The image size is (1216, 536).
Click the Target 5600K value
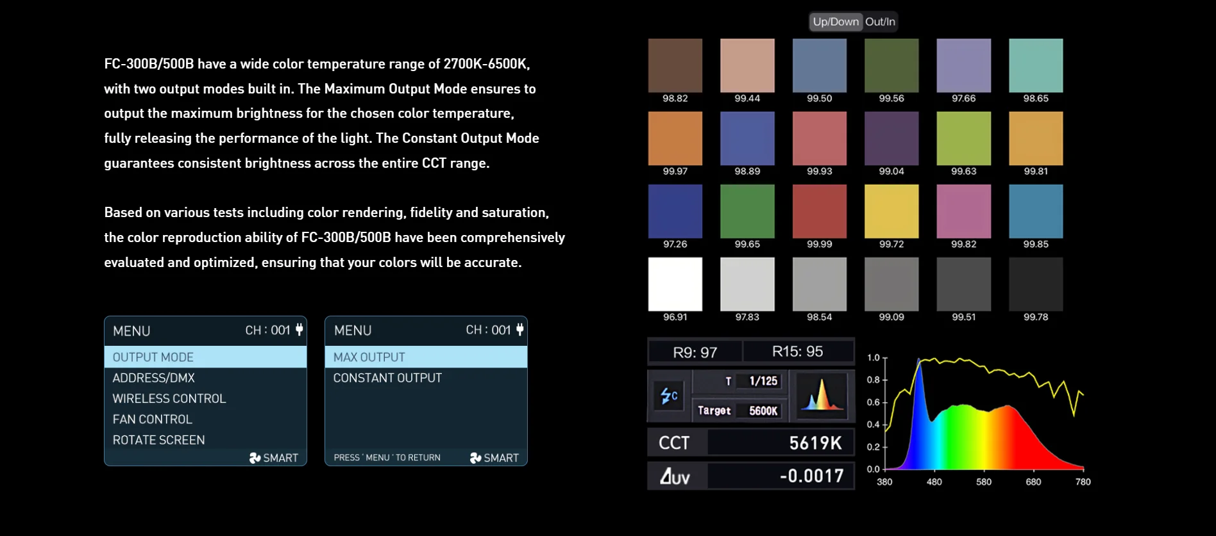point(763,410)
